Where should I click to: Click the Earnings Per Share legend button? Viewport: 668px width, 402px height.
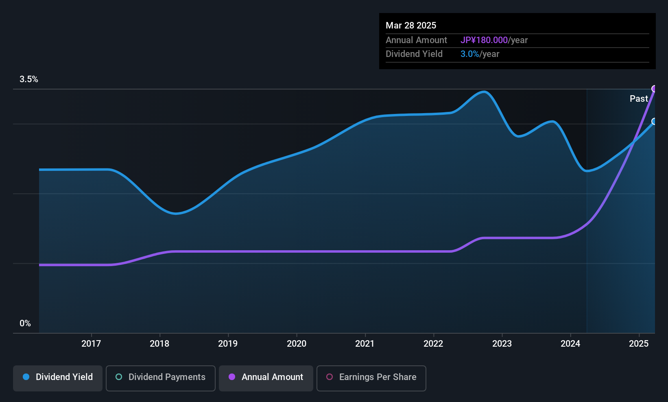371,377
